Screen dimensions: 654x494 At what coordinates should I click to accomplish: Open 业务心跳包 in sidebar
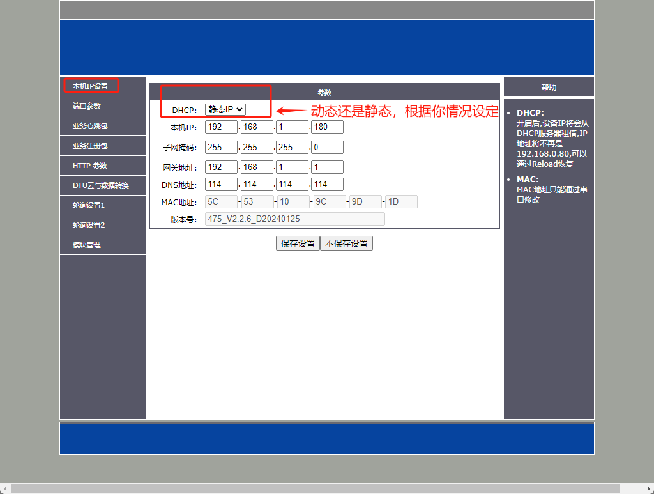(90, 126)
